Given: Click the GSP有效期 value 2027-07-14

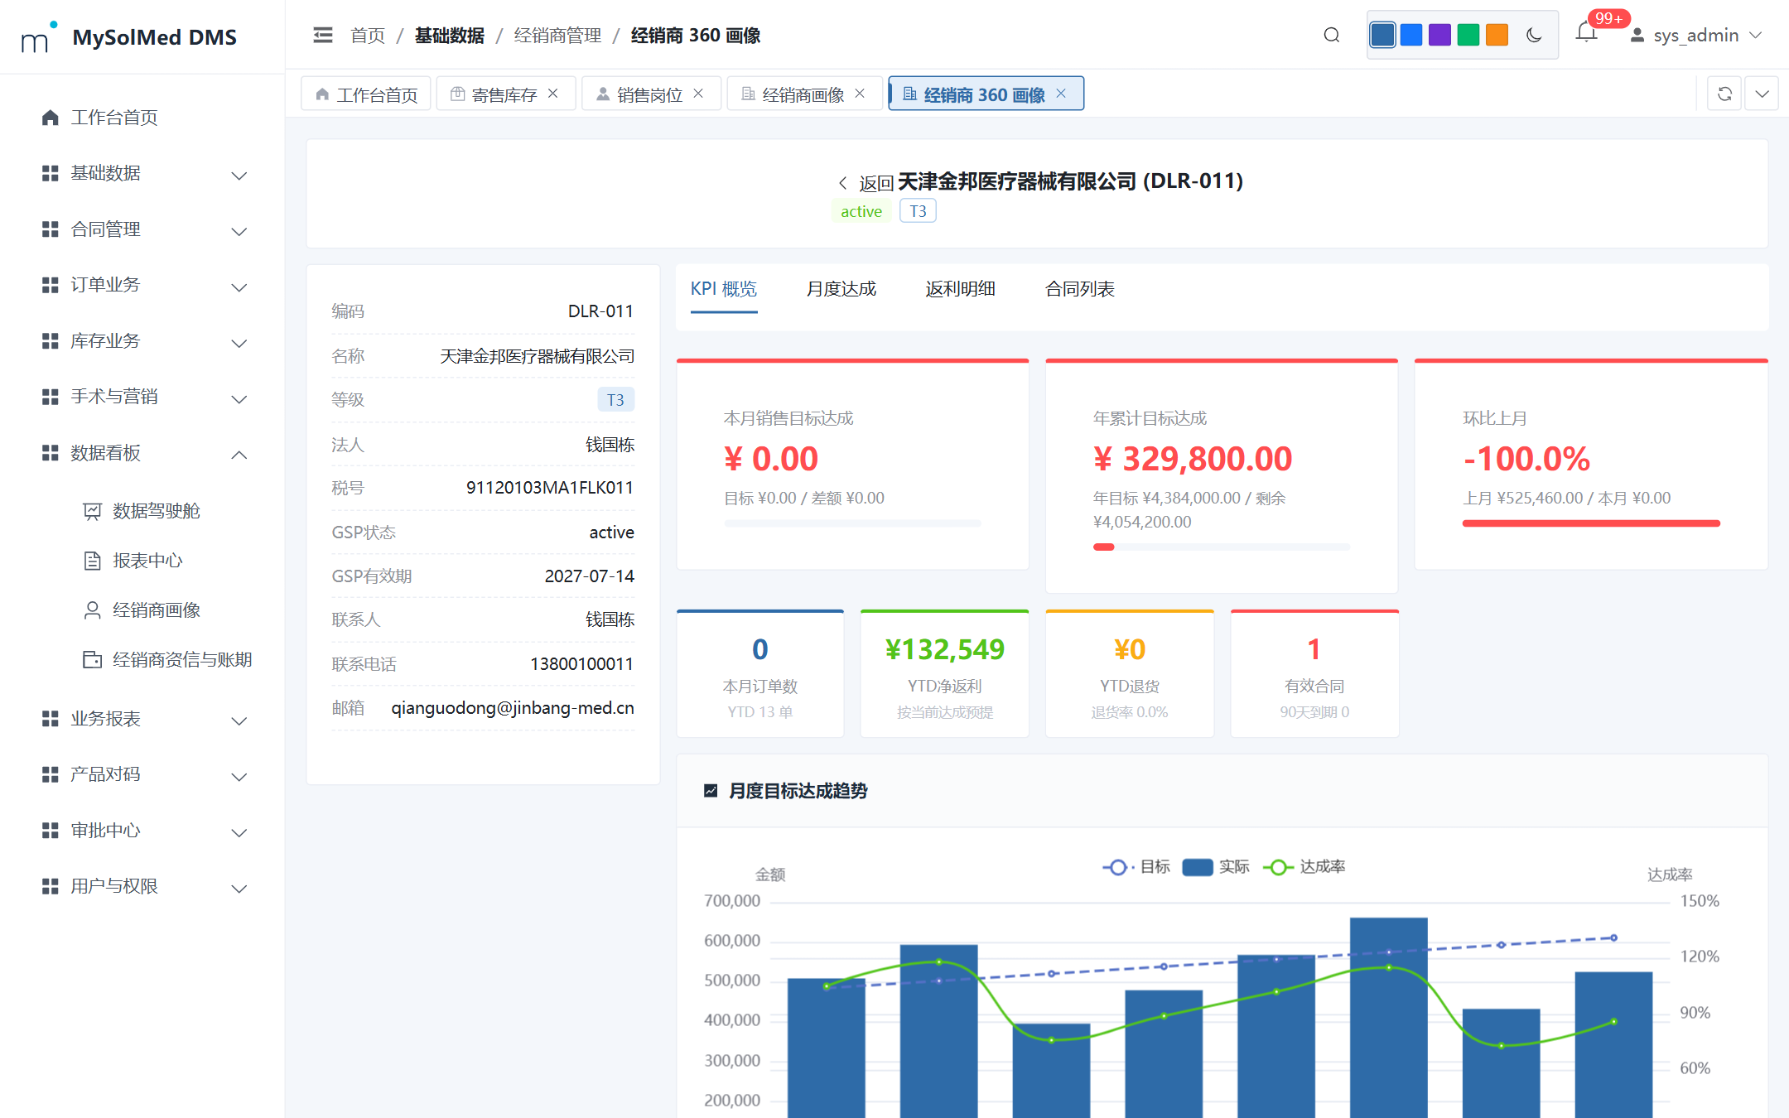Looking at the screenshot, I should [590, 576].
